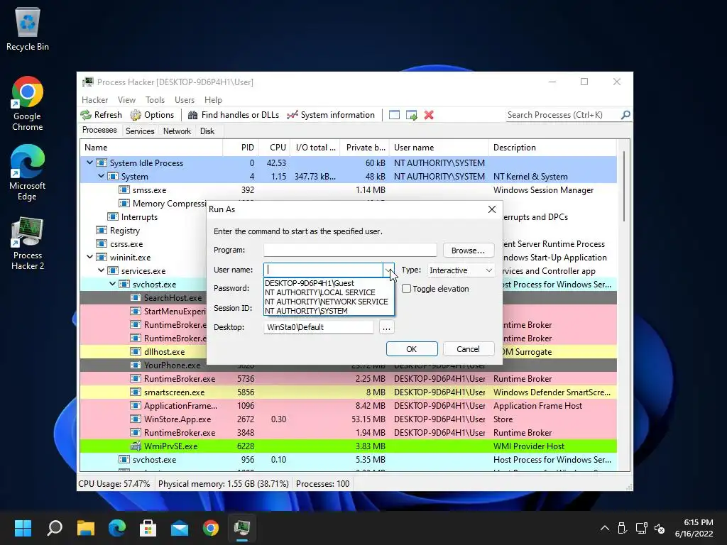This screenshot has width=727, height=545.
Task: Click OK in Run As dialog
Action: click(412, 349)
